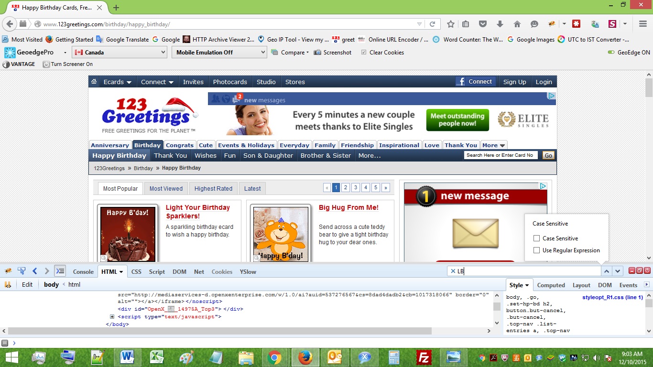Clear the LB search text with X

[453, 271]
